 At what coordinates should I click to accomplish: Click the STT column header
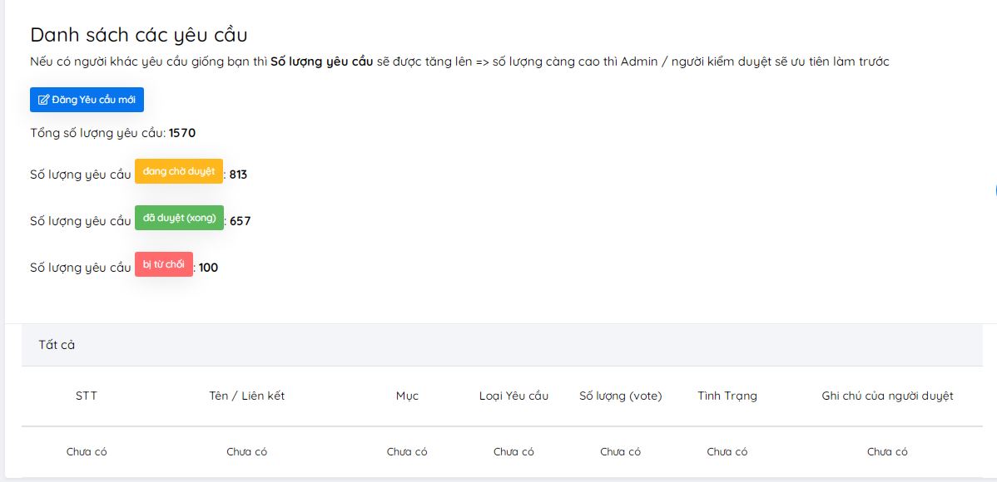87,396
